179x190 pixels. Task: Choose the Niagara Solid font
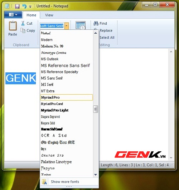pos(67,123)
